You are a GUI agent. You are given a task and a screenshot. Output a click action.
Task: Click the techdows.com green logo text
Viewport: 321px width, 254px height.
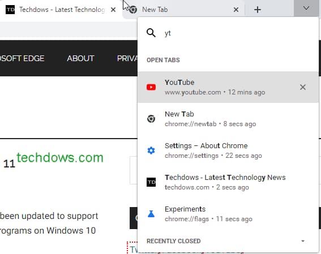coord(60,158)
